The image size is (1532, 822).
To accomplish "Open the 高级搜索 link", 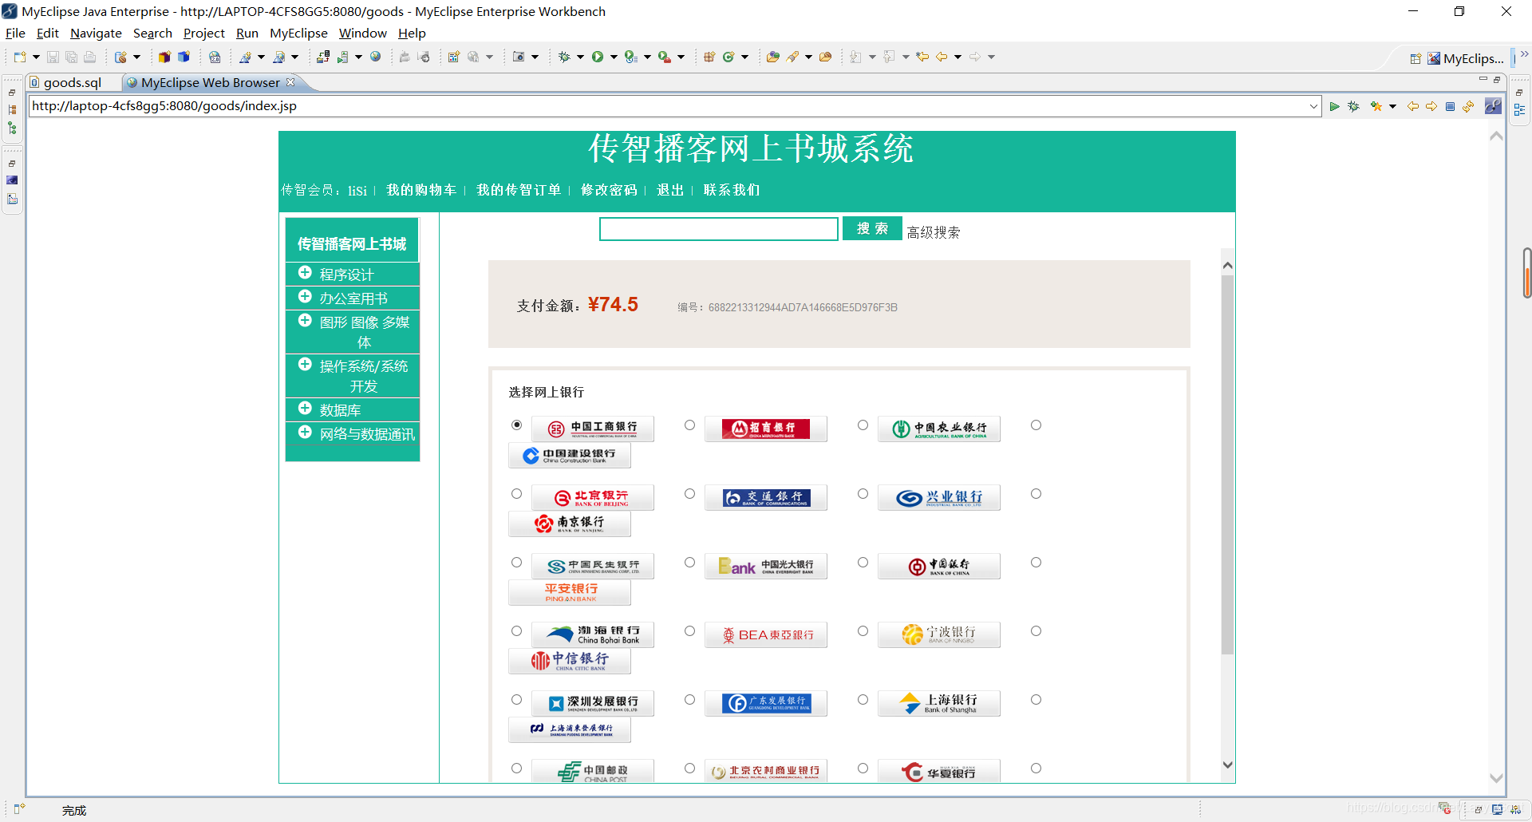I will point(932,231).
